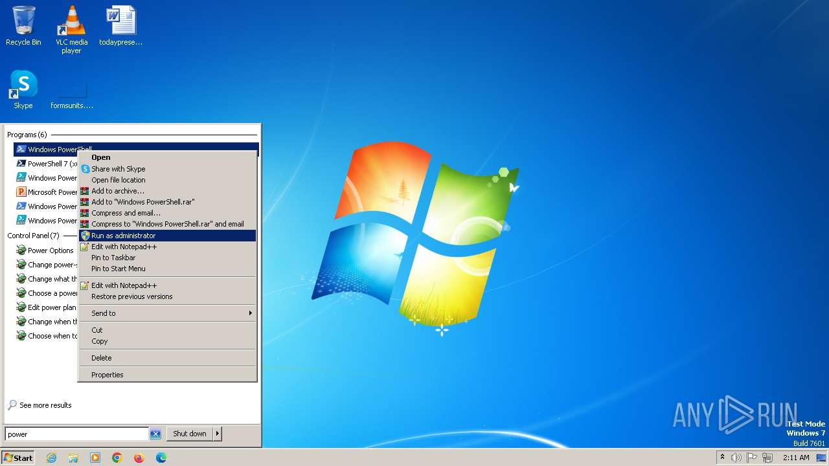Open Power Options control panel result
The height and width of the screenshot is (466, 829).
click(44, 250)
